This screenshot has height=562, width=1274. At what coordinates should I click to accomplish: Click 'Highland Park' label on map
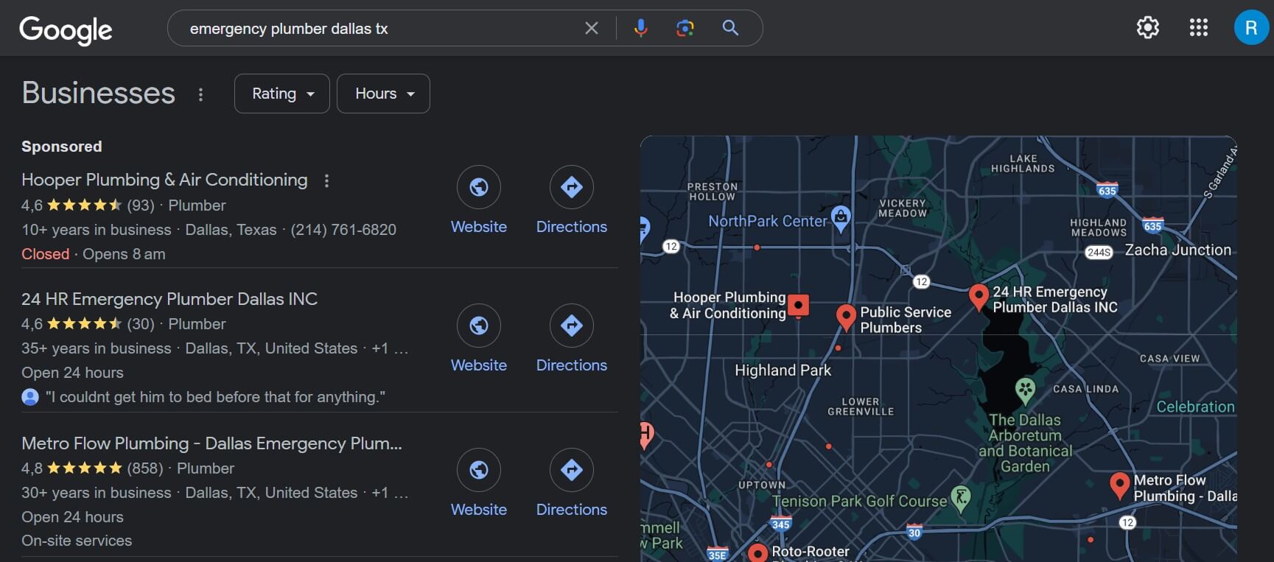tap(783, 370)
